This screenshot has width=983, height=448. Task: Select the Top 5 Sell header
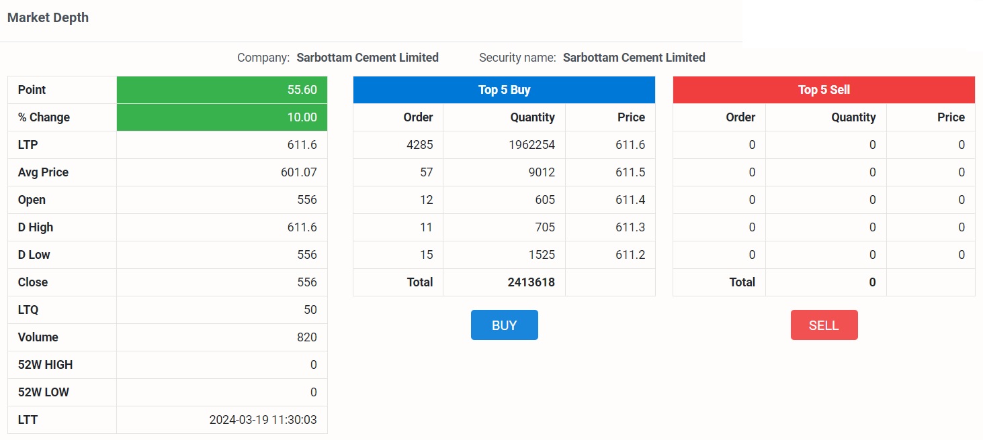click(824, 90)
